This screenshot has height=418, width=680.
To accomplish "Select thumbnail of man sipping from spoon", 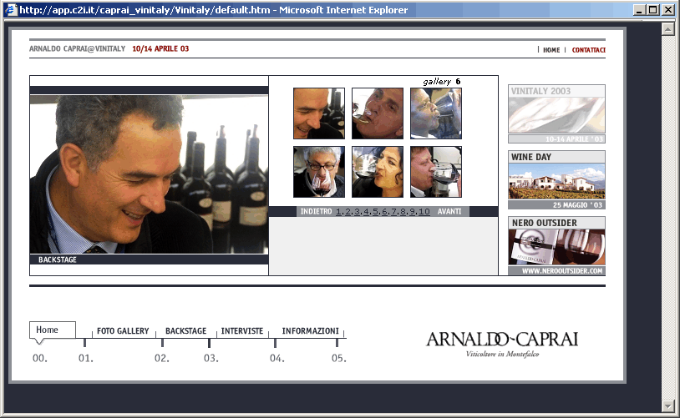I will pyautogui.click(x=378, y=113).
